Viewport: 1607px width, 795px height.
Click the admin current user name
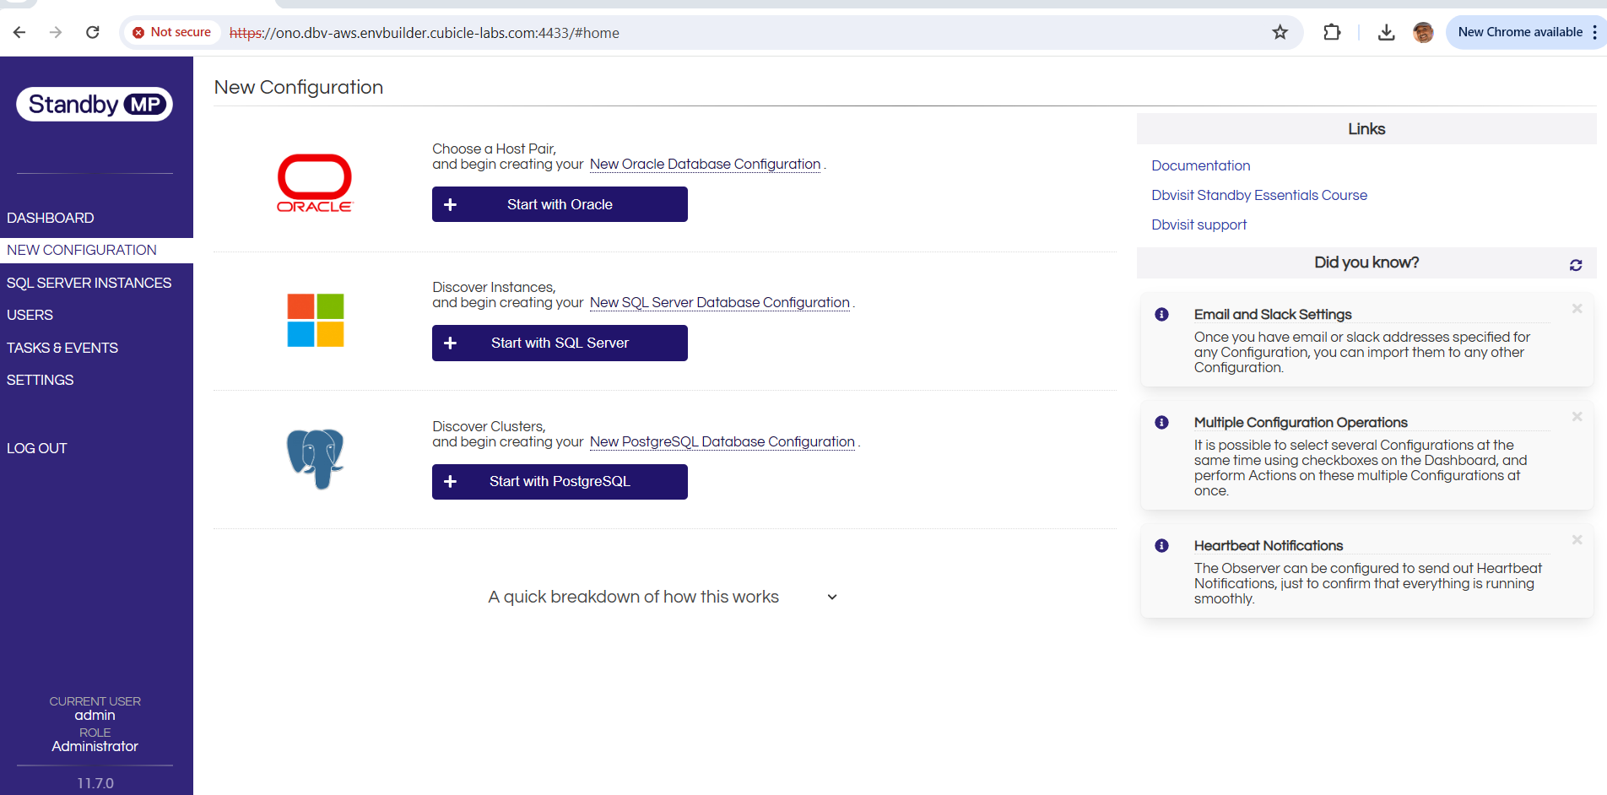pyautogui.click(x=95, y=715)
